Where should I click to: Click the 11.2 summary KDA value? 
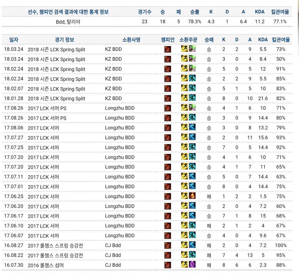[260, 21]
